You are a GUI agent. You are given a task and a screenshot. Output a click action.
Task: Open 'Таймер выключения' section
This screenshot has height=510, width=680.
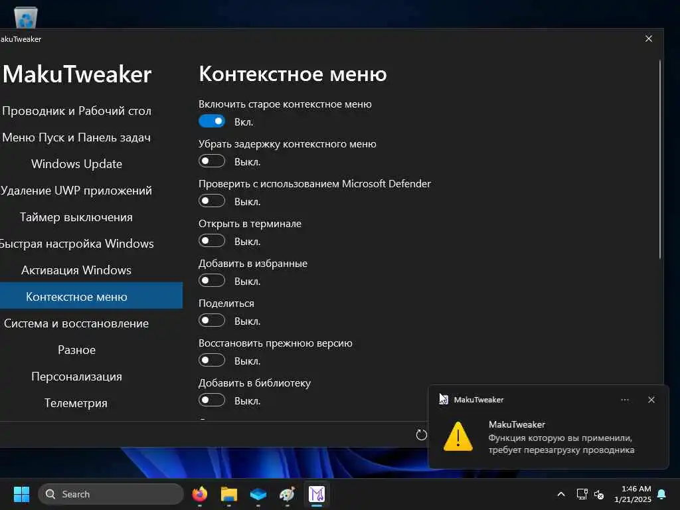tap(76, 217)
